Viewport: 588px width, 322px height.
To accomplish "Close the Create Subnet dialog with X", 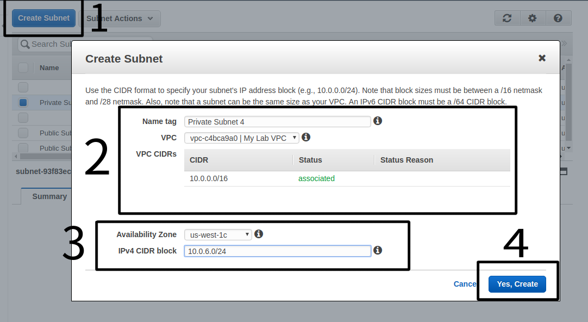I will pyautogui.click(x=542, y=58).
